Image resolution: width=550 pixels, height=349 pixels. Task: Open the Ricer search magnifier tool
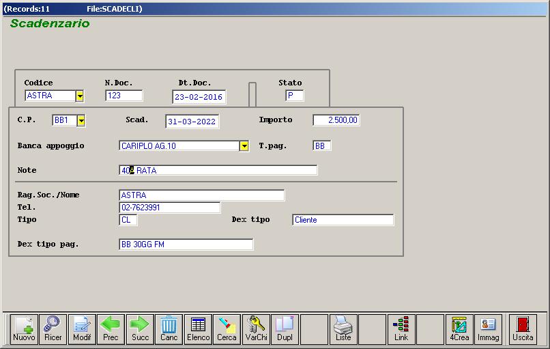(53, 329)
